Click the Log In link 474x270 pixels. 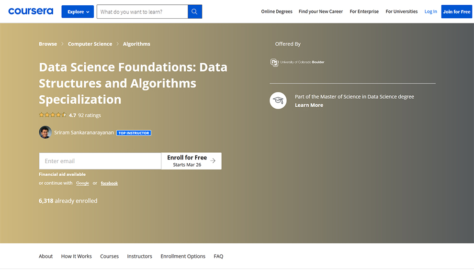[430, 11]
